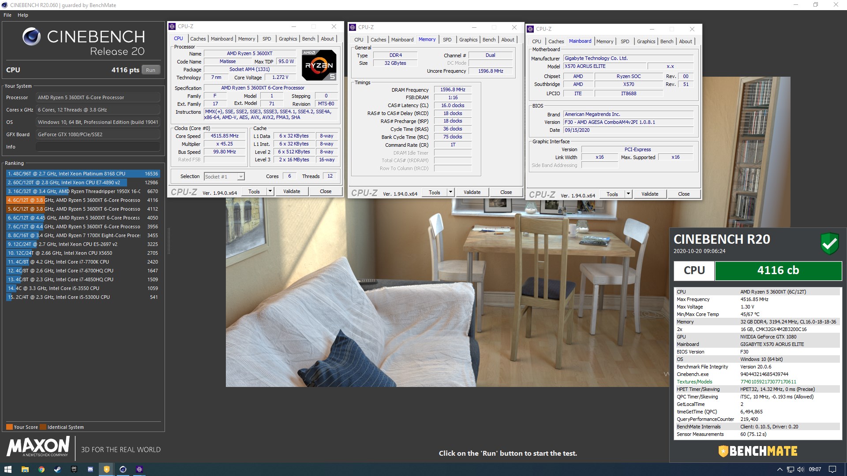
Task: Open Graphics tab in CPU-Z Memory window
Action: (x=468, y=40)
